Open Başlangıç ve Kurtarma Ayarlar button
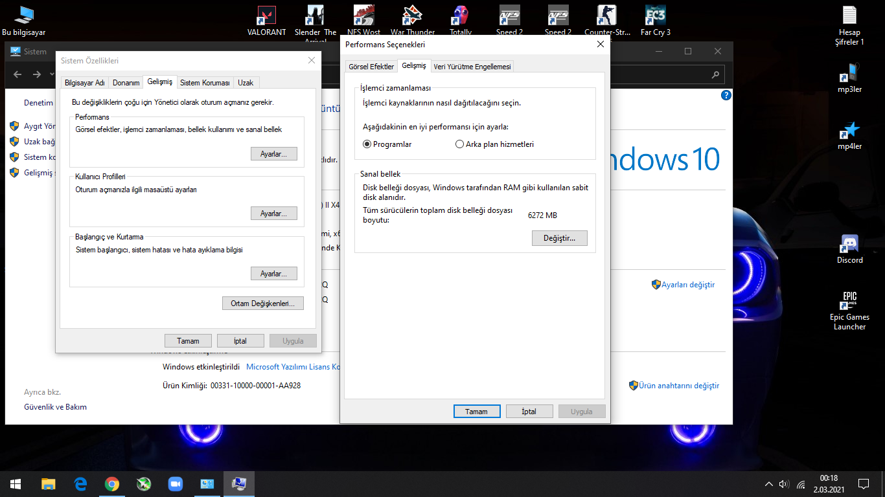 coord(273,274)
